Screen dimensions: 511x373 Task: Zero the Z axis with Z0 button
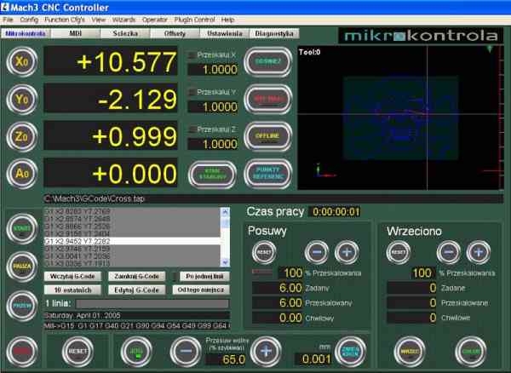22,137
